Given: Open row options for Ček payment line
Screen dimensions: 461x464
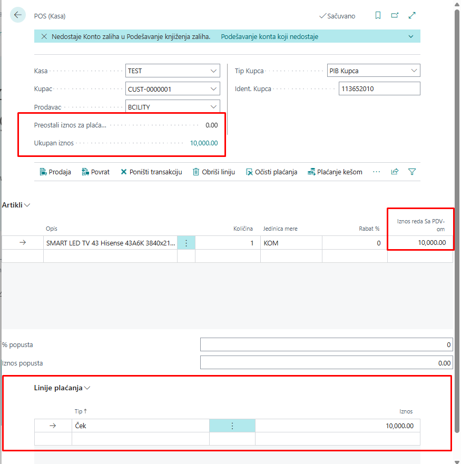Looking at the screenshot, I should click(232, 426).
